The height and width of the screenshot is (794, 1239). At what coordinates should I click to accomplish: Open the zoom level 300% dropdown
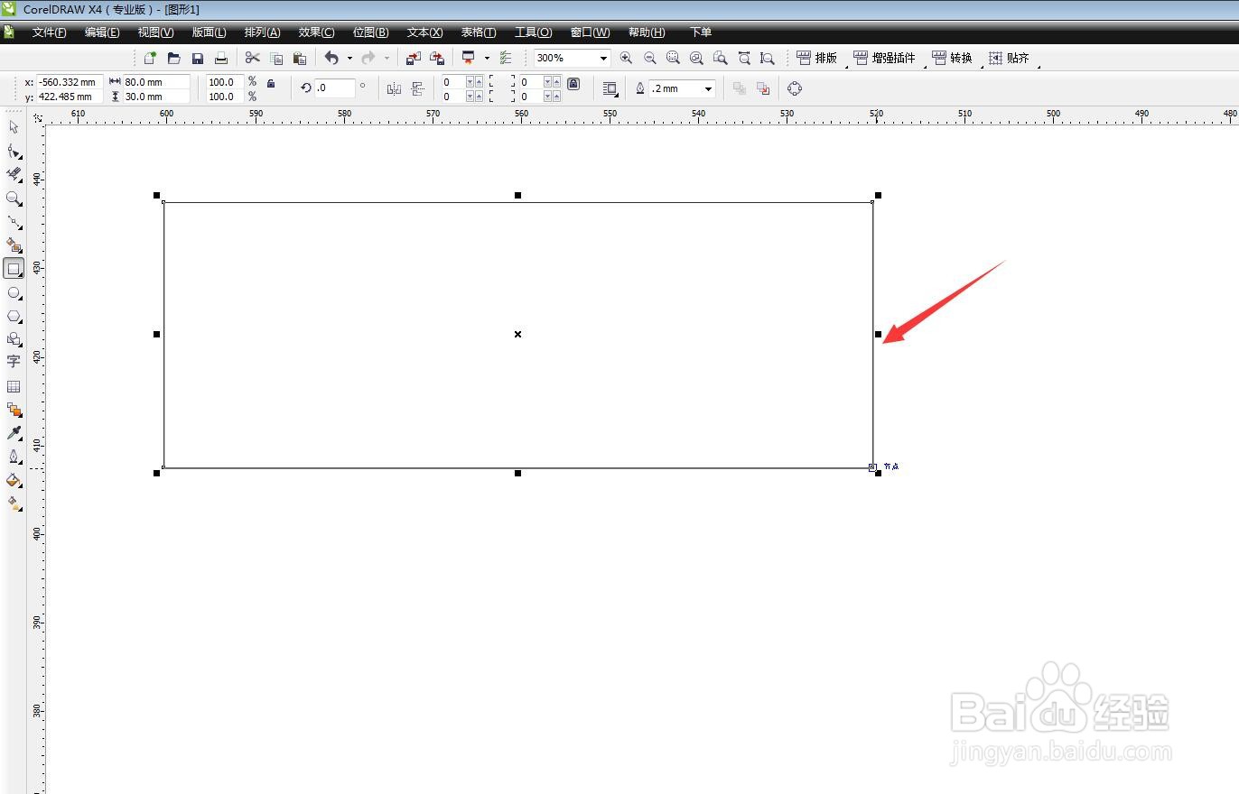(x=603, y=58)
